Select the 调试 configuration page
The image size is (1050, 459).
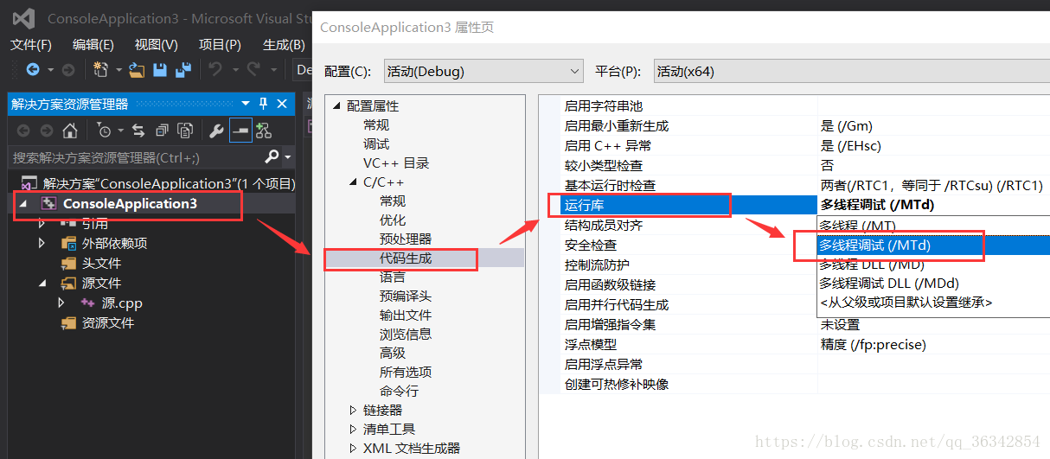[376, 143]
